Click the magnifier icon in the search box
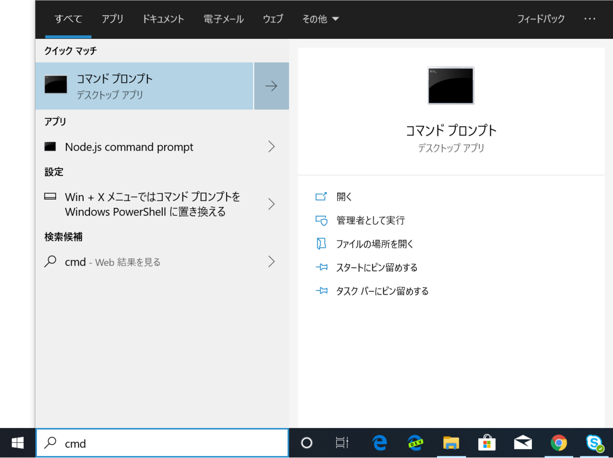 50,443
